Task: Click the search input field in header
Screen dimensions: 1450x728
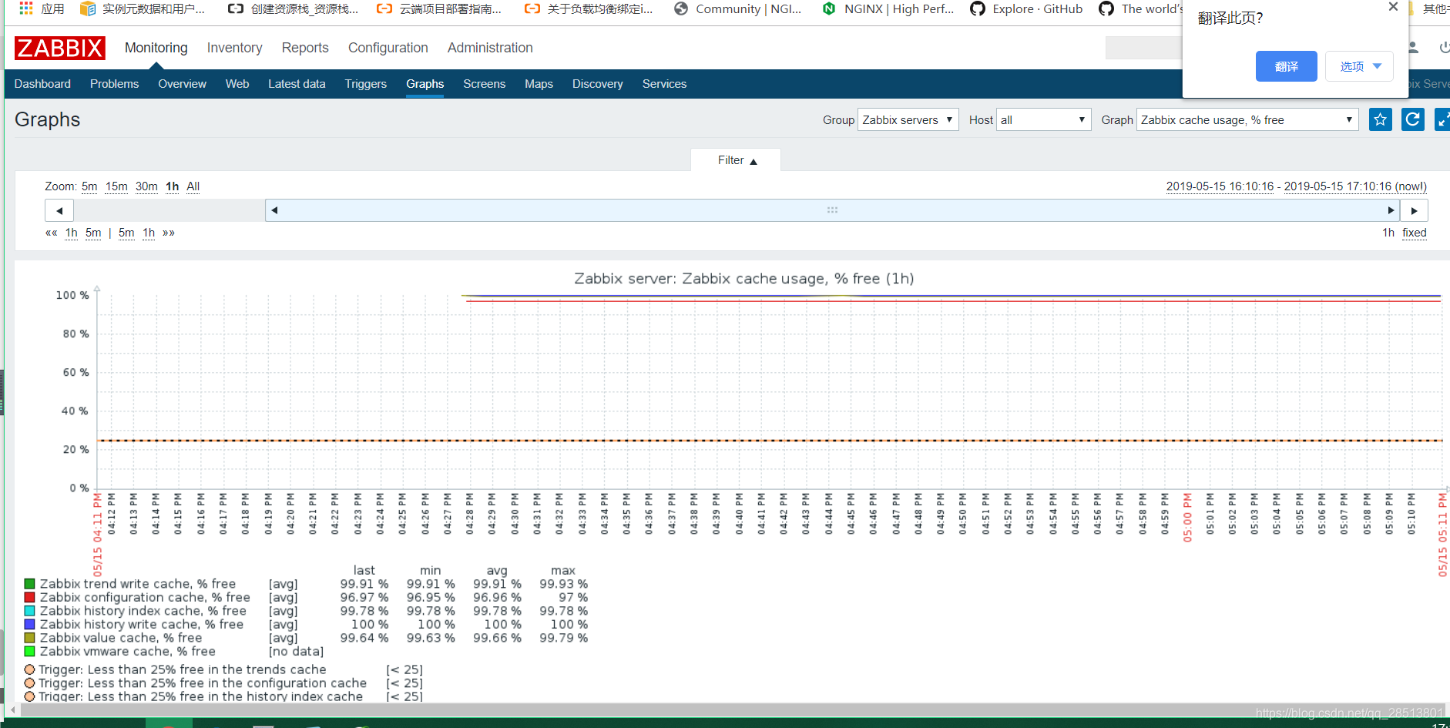Action: tap(1144, 48)
